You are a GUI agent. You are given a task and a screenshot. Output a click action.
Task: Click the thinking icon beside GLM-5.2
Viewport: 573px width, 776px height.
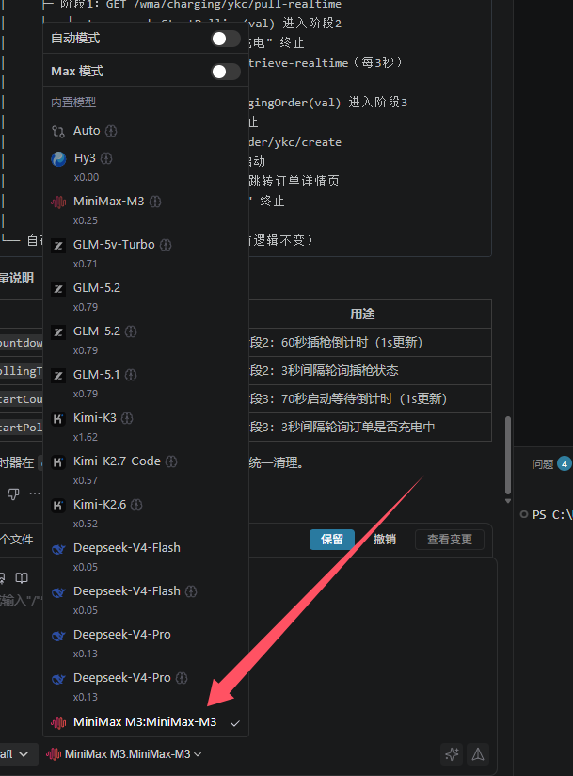131,331
